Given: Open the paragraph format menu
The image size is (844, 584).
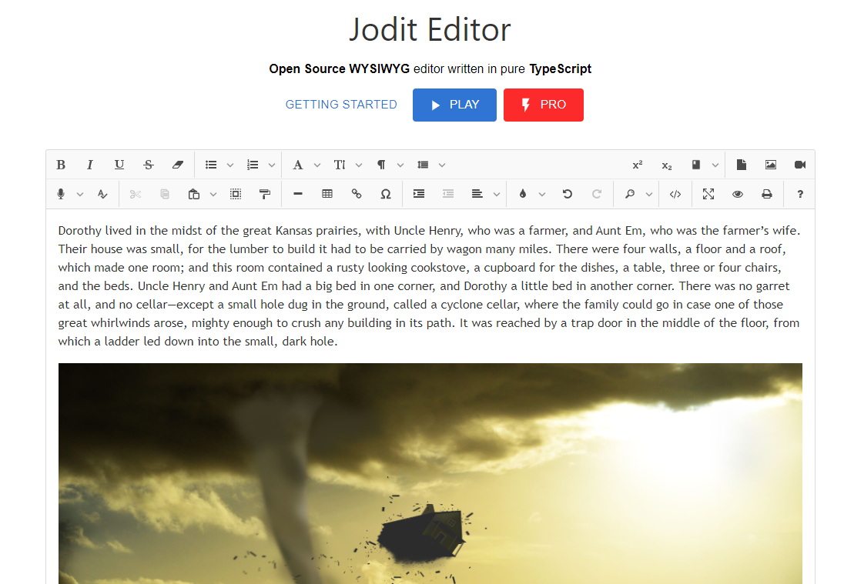Looking at the screenshot, I should click(381, 165).
